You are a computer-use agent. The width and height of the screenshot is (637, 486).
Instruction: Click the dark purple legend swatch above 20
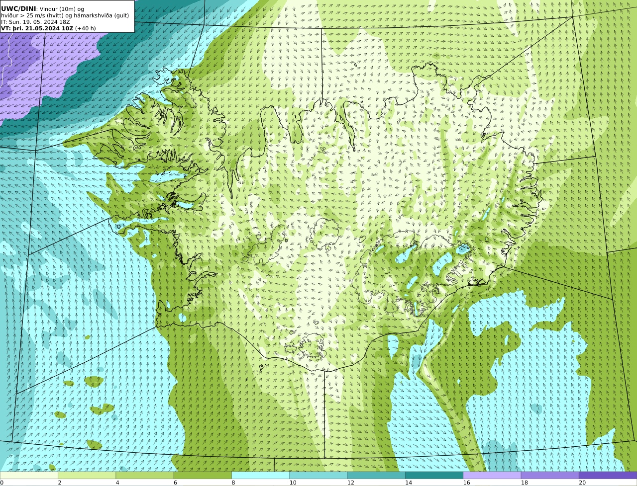coord(608,475)
